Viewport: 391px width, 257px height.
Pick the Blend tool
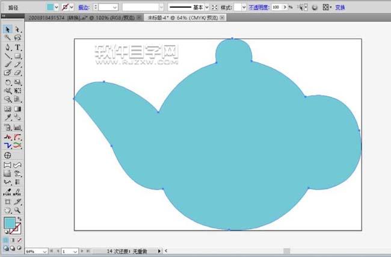[x=17, y=117]
